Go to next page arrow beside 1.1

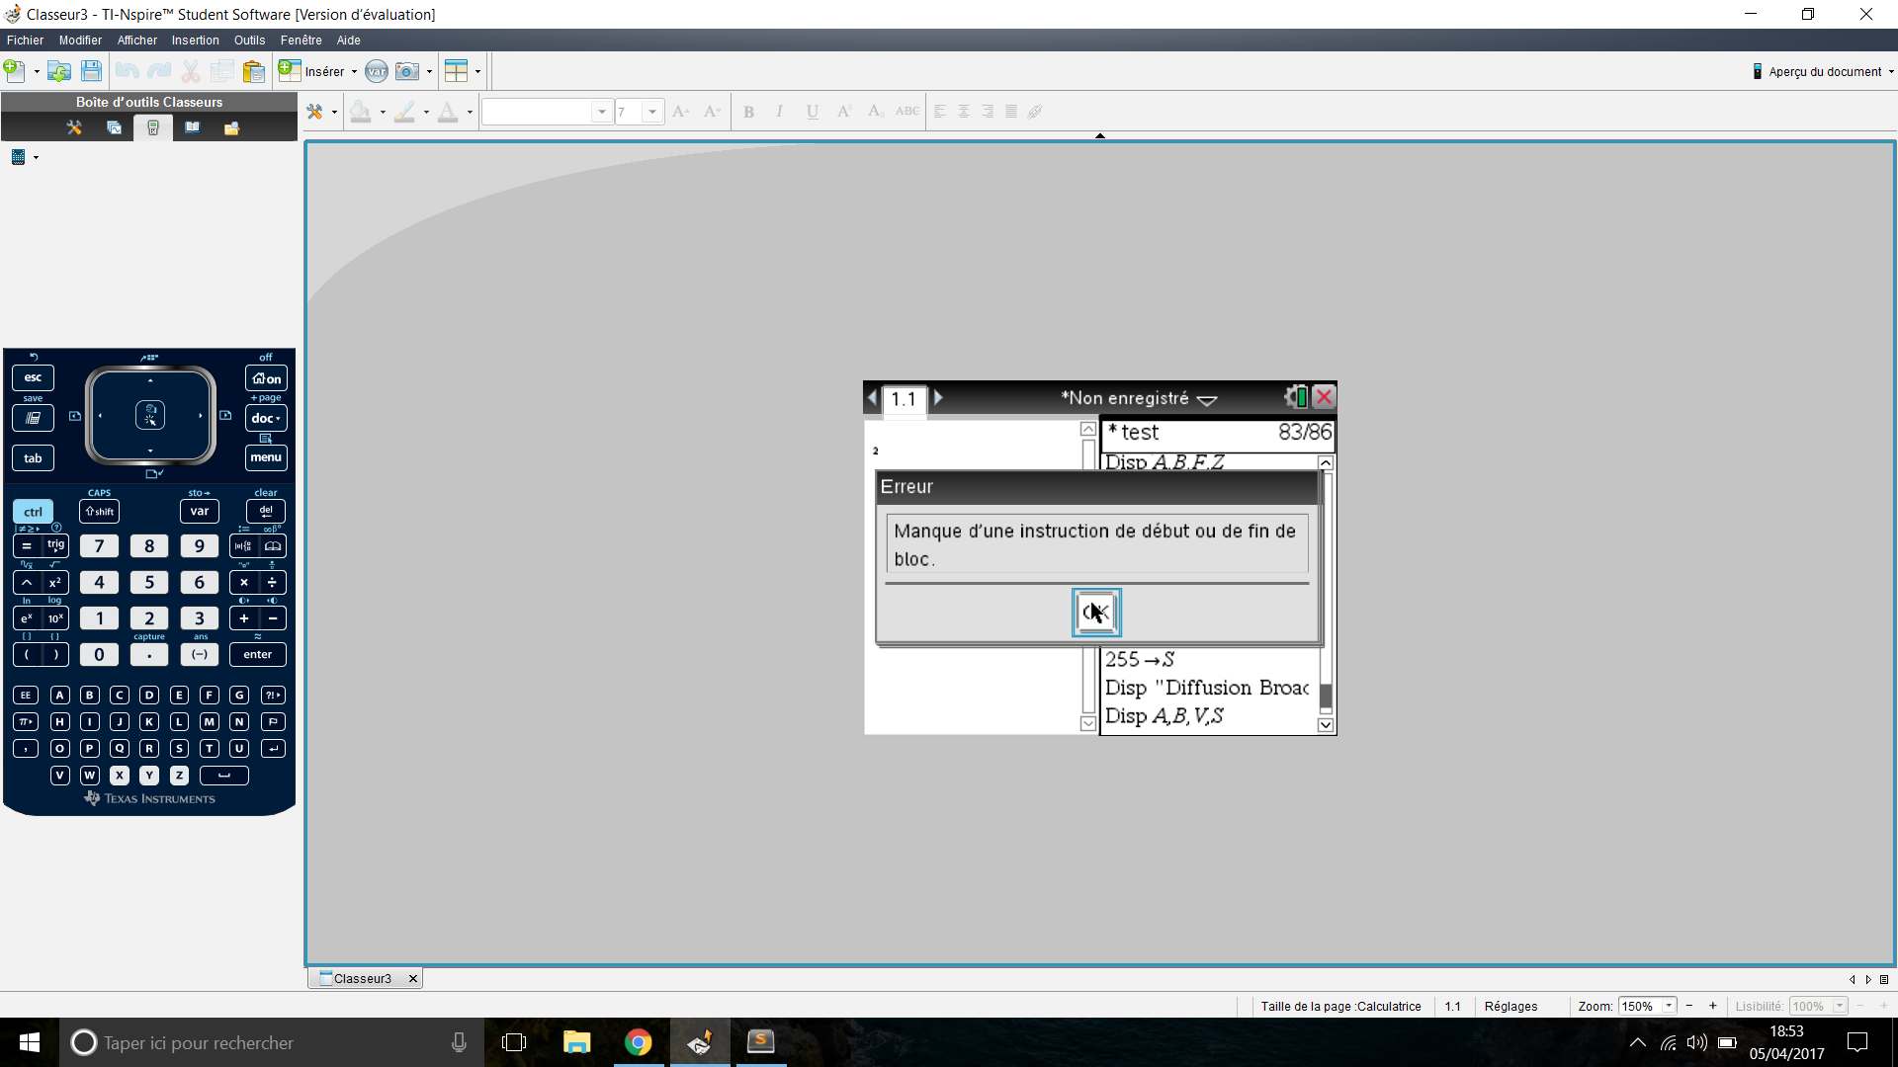click(938, 397)
